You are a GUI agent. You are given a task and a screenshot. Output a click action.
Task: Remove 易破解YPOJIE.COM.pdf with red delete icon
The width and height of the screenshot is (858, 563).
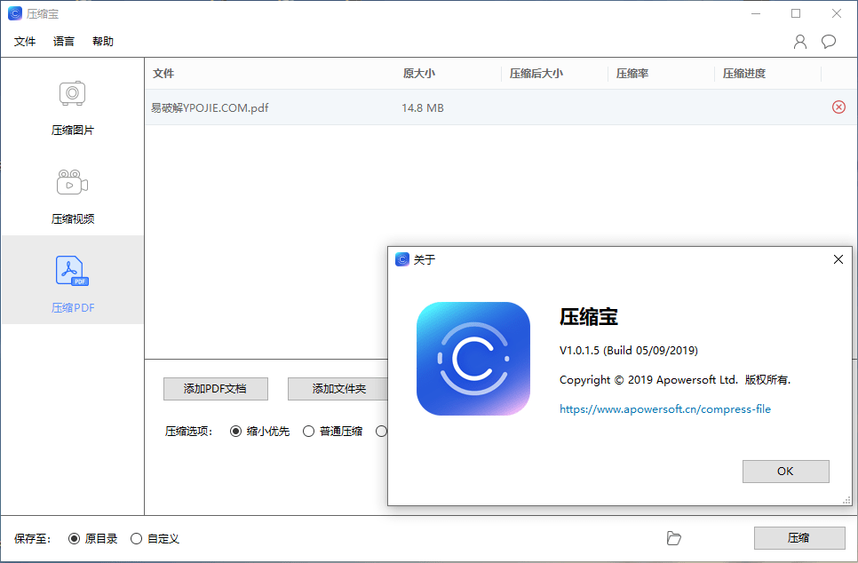838,107
